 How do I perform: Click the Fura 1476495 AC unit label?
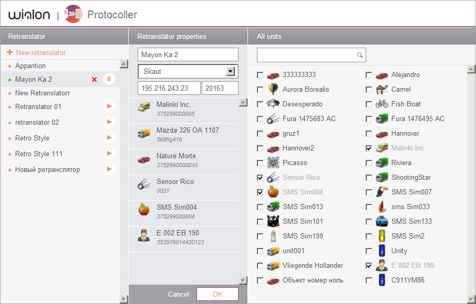click(418, 118)
